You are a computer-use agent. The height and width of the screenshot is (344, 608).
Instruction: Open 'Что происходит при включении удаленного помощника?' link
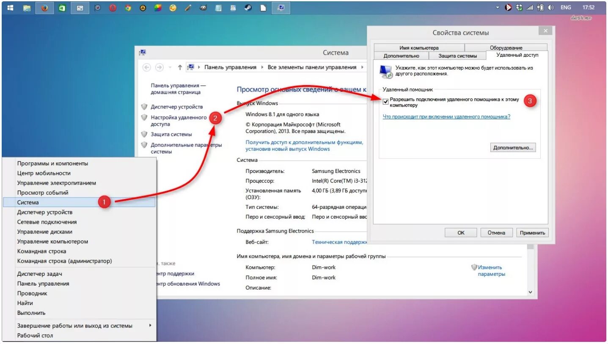446,117
